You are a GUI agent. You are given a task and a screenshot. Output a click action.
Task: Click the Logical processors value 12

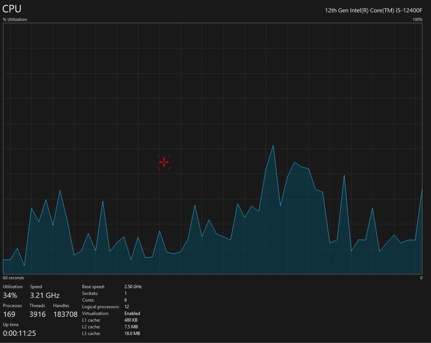click(x=126, y=307)
